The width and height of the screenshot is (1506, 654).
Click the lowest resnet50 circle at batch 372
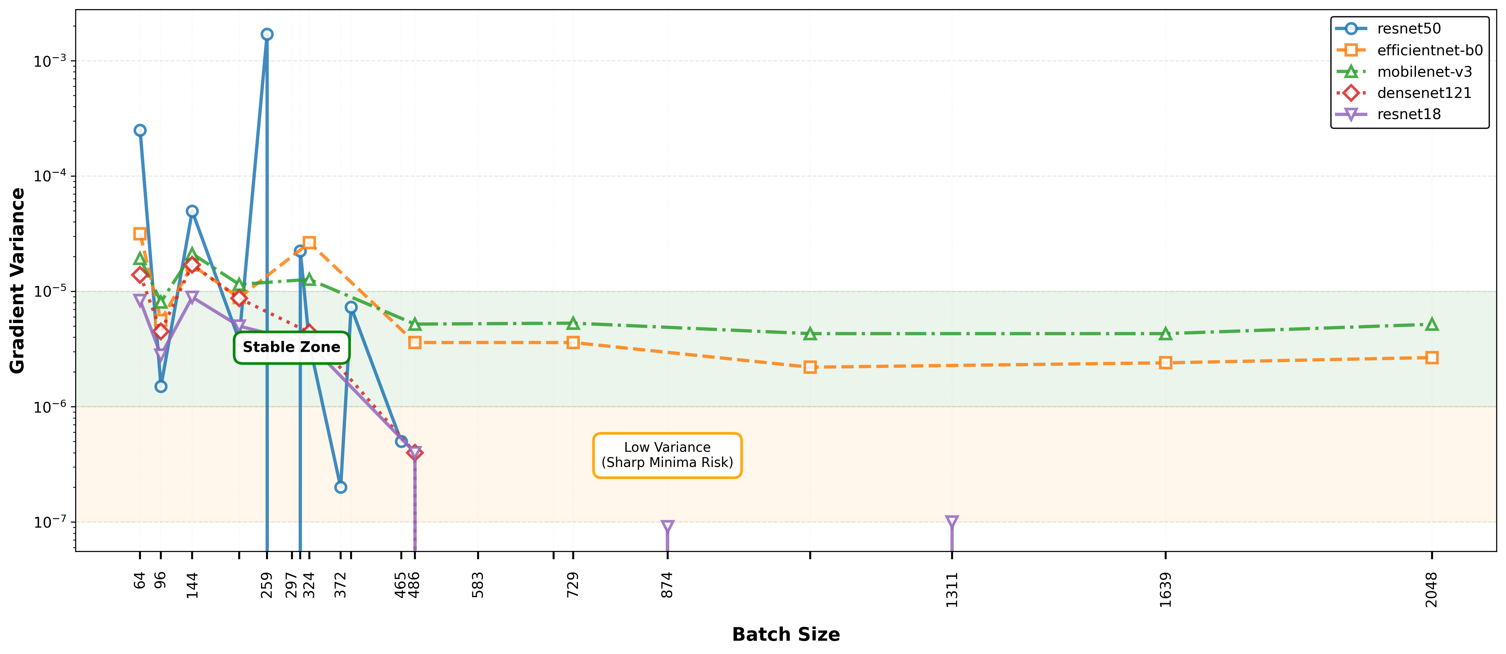point(341,487)
